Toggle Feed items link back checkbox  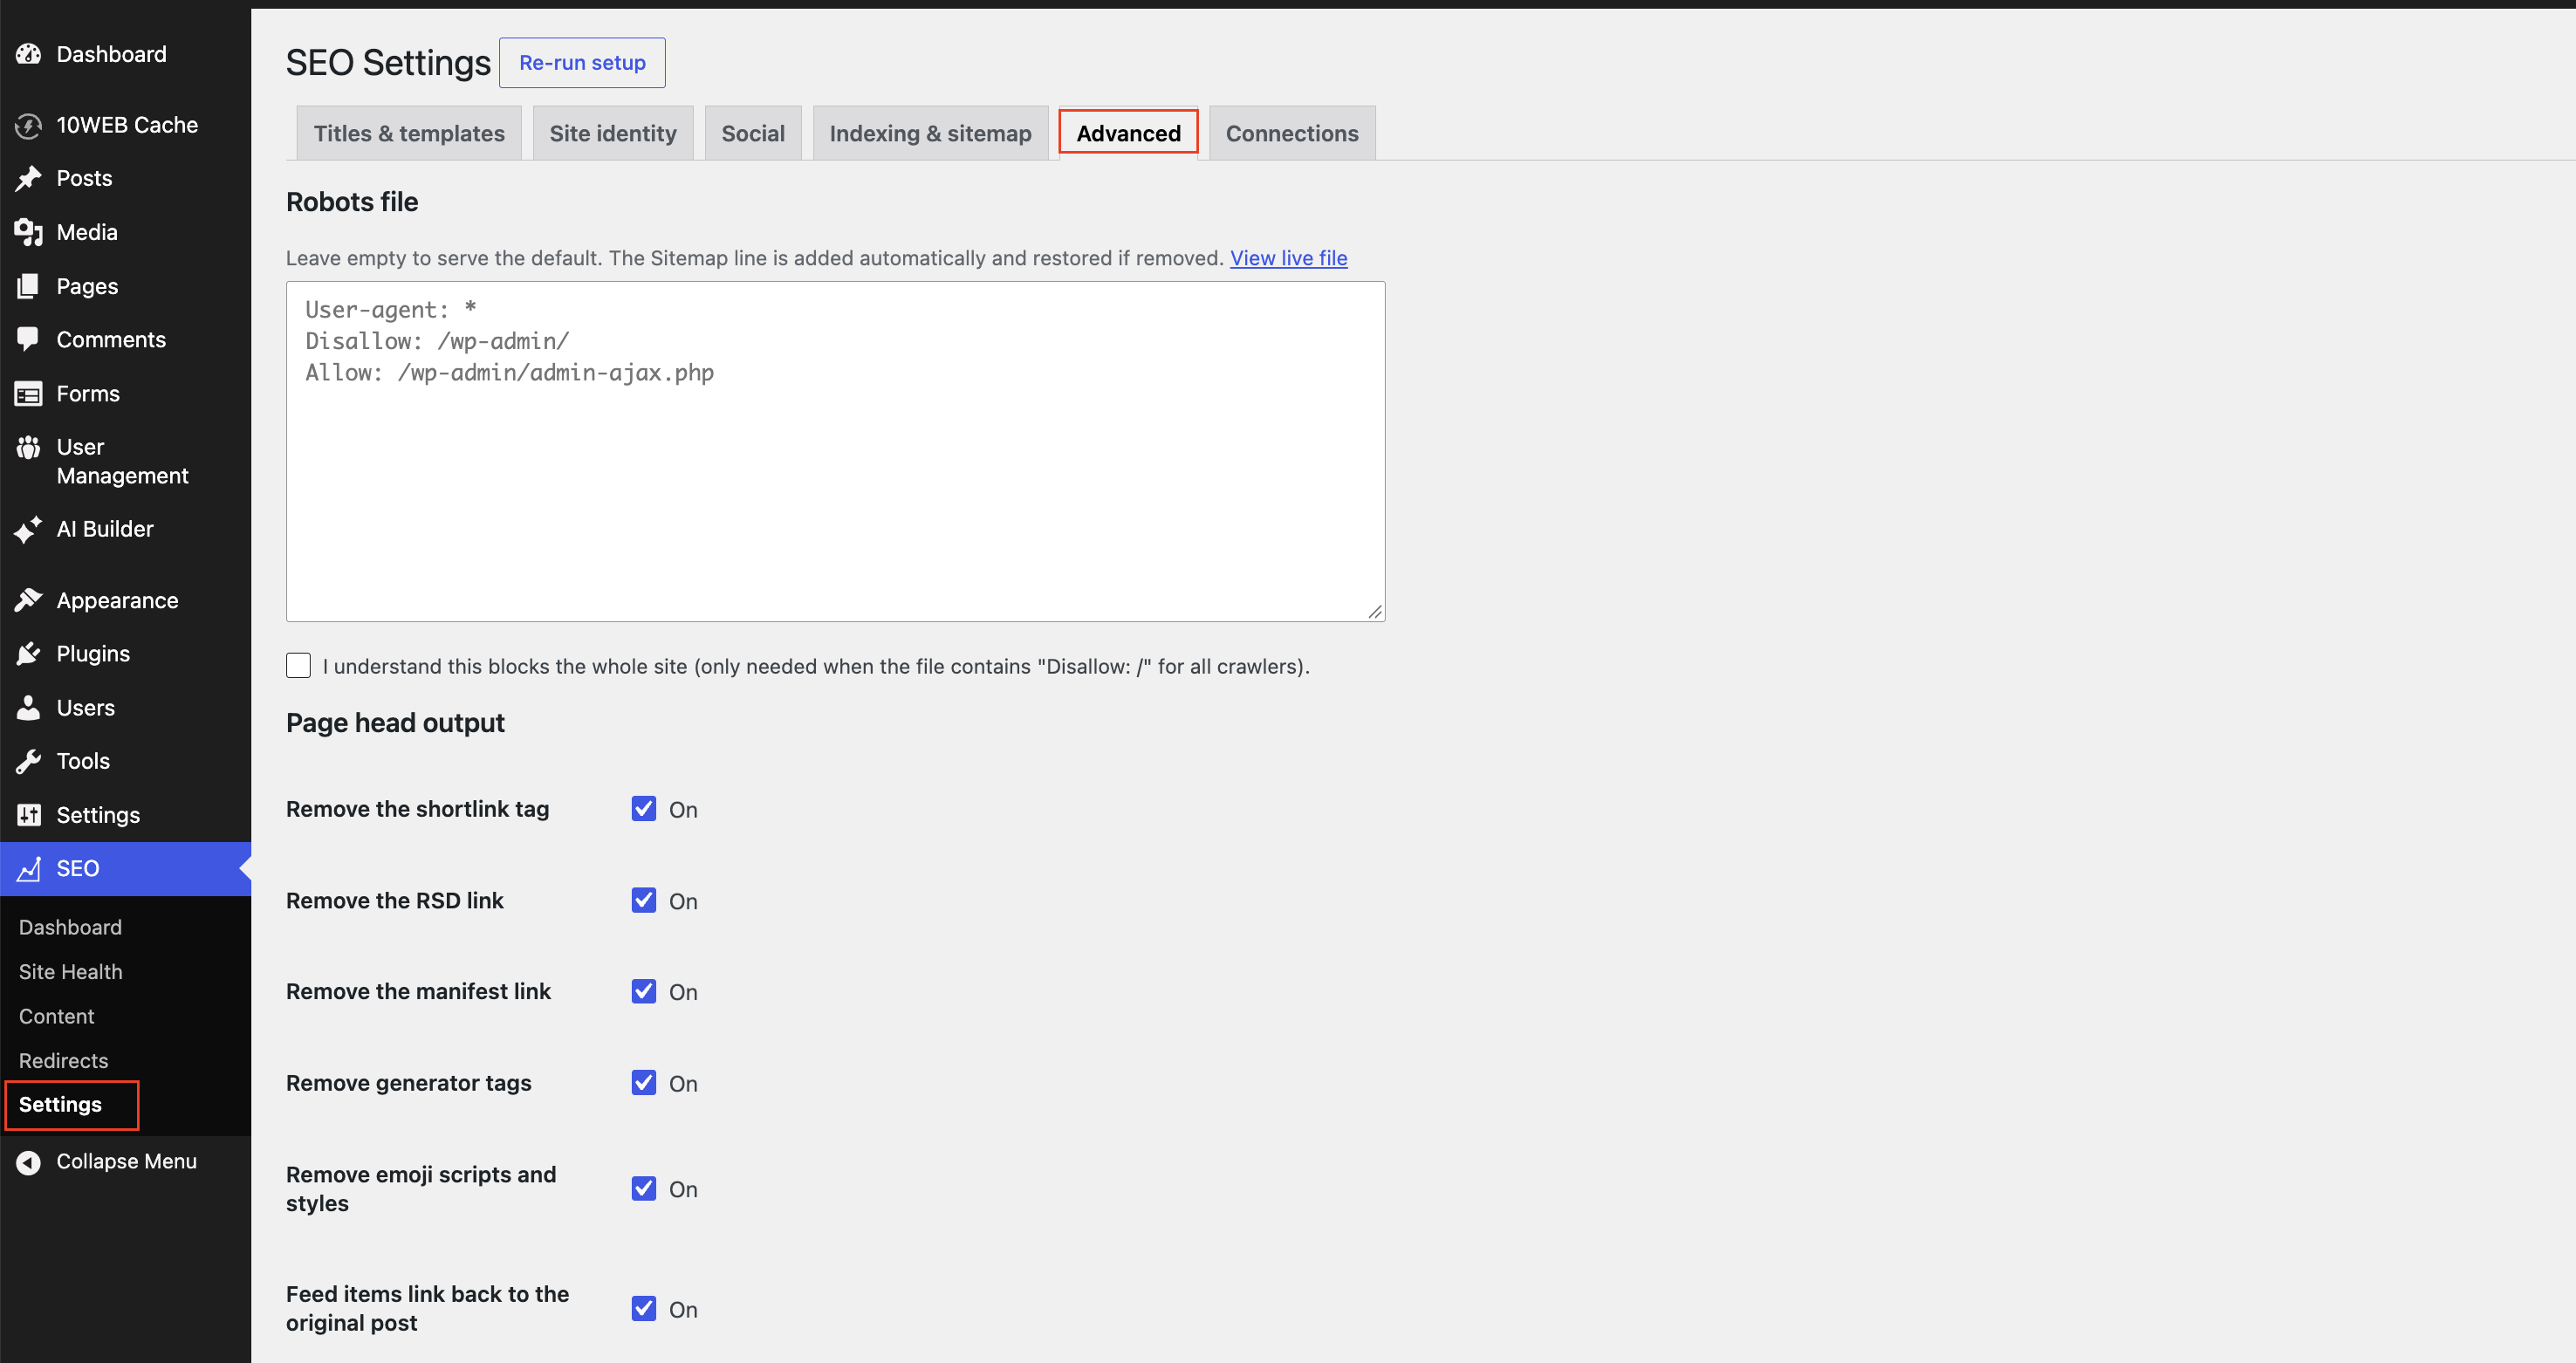[644, 1309]
